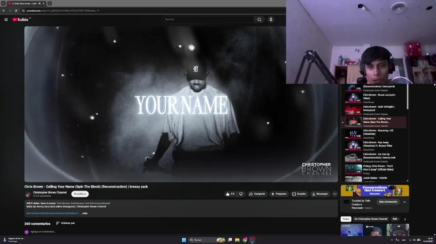Image resolution: width=436 pixels, height=244 pixels.
Task: Expand the browser tab search dropdown
Action: (3, 3)
